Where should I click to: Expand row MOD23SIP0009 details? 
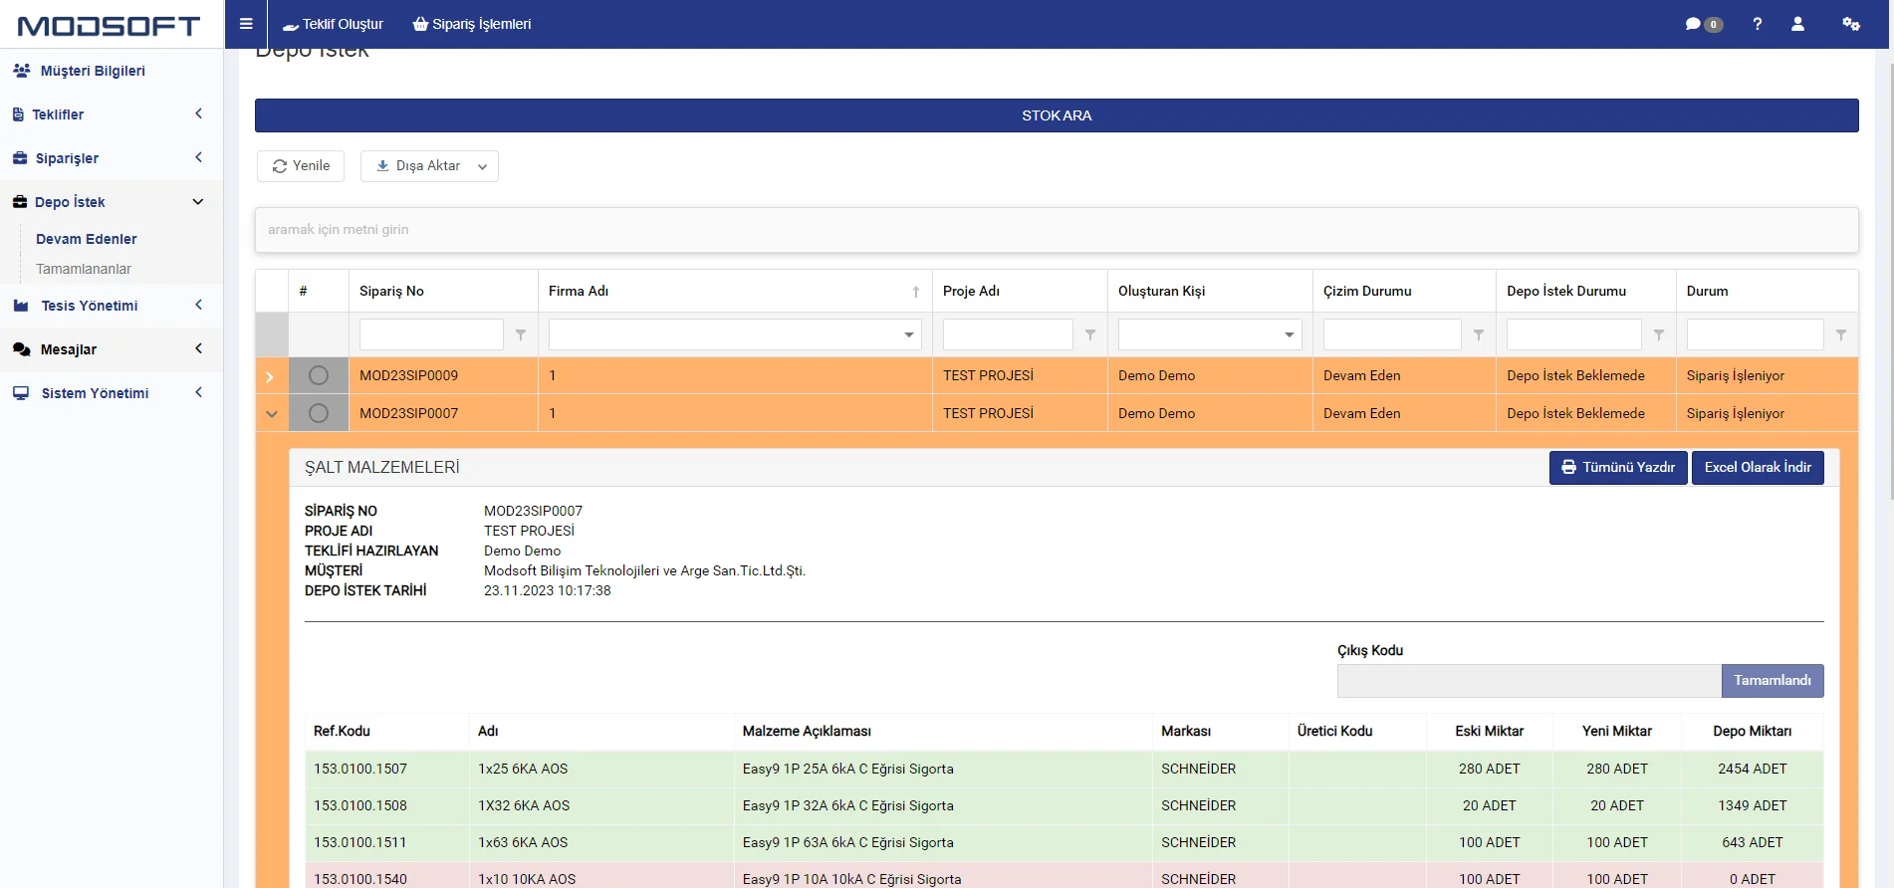[270, 376]
